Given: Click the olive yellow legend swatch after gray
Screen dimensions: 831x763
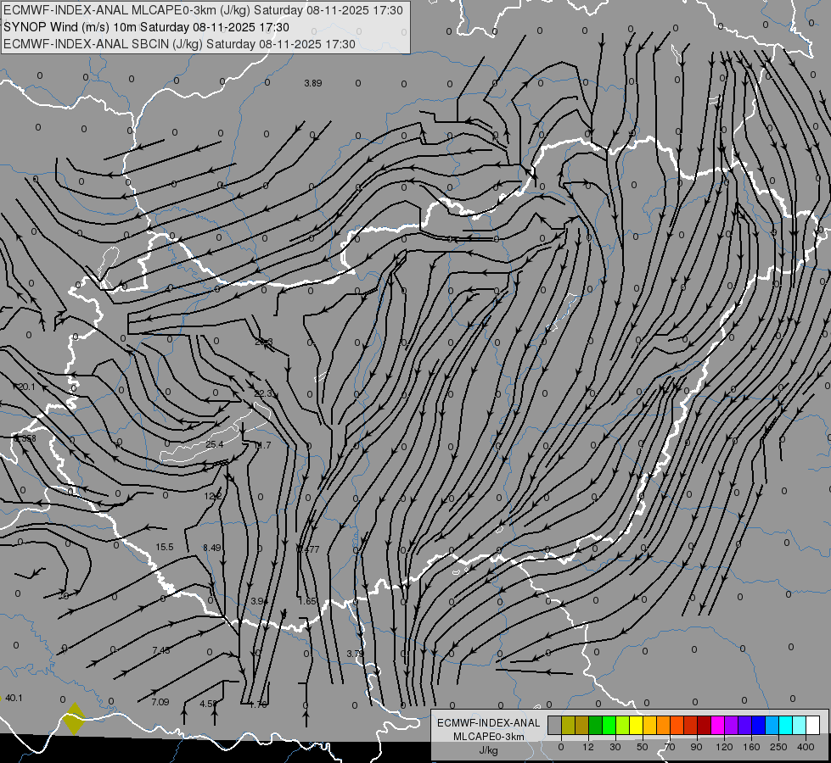Looking at the screenshot, I should click(x=568, y=725).
